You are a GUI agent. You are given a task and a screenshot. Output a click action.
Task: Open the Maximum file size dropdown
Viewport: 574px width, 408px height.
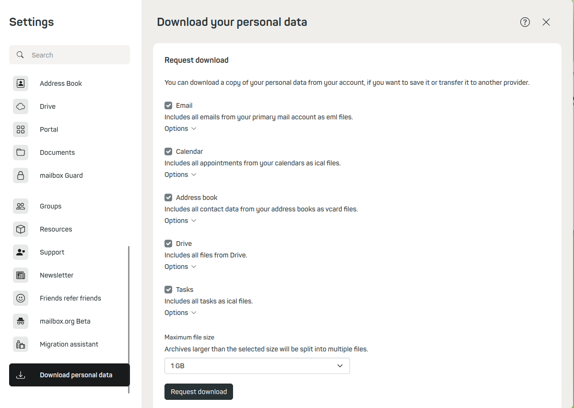(257, 366)
